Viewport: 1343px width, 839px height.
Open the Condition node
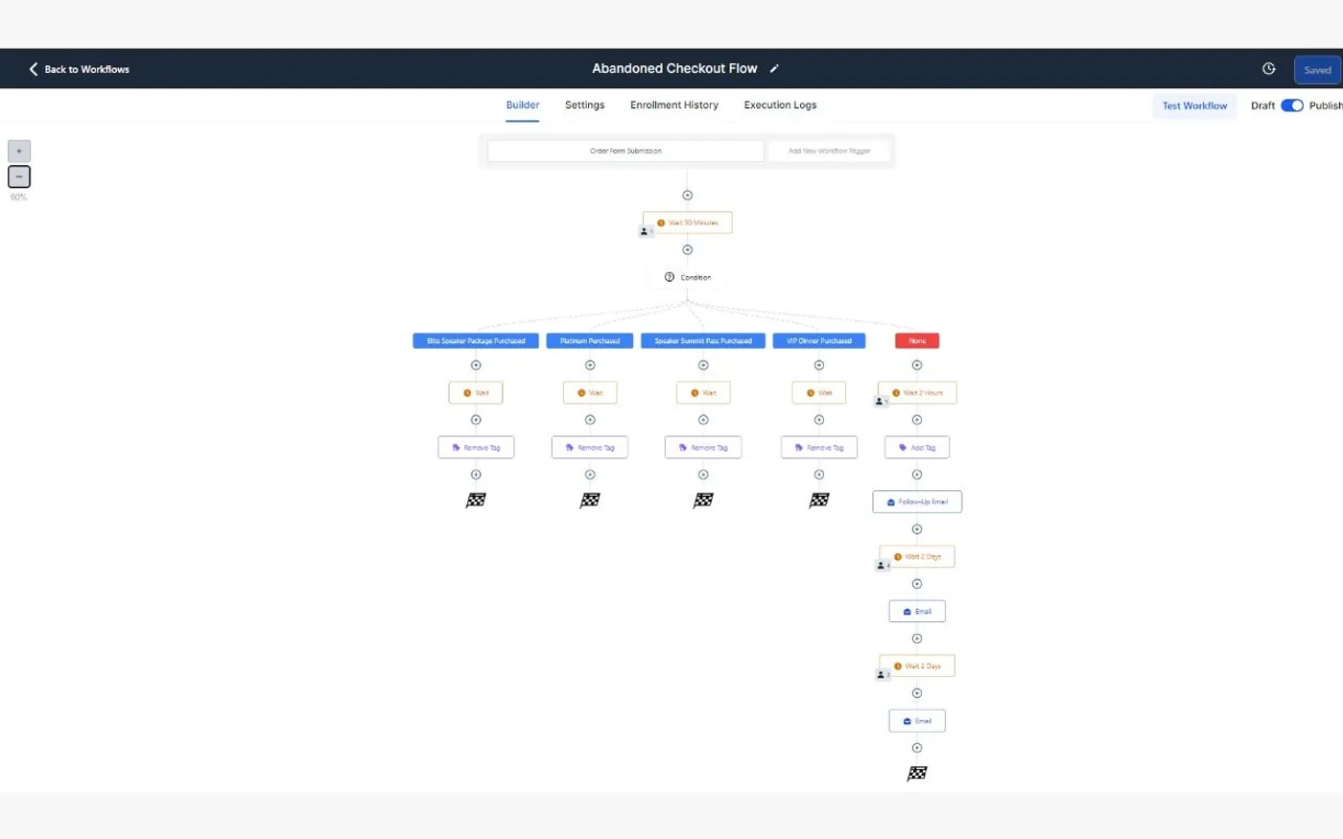click(x=687, y=277)
